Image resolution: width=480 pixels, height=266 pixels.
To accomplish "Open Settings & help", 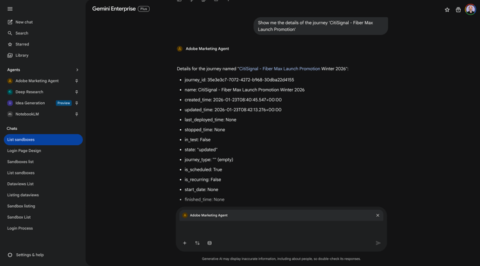I will (x=29, y=255).
